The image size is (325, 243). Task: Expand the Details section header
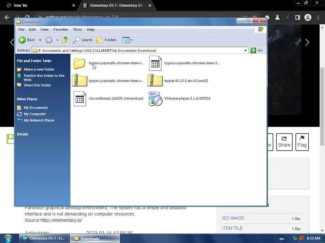point(23,134)
